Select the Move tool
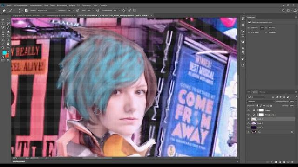The height and width of the screenshot is (167, 298). click(3, 19)
